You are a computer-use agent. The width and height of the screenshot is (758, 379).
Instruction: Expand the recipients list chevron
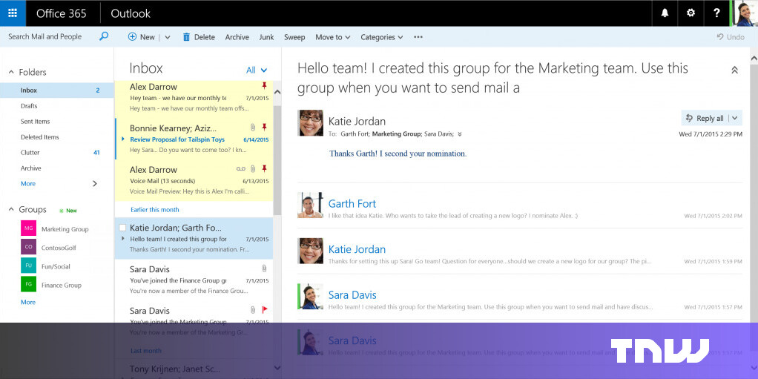[459, 134]
